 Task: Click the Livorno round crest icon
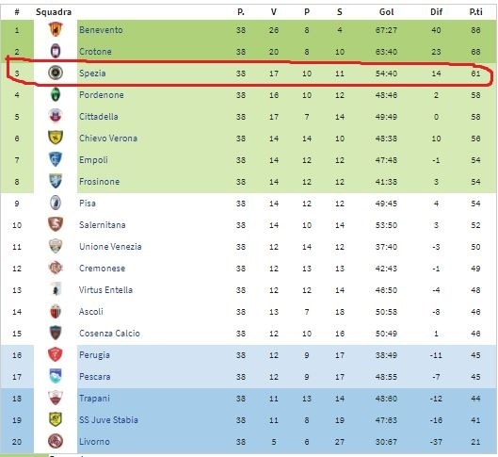pos(56,441)
